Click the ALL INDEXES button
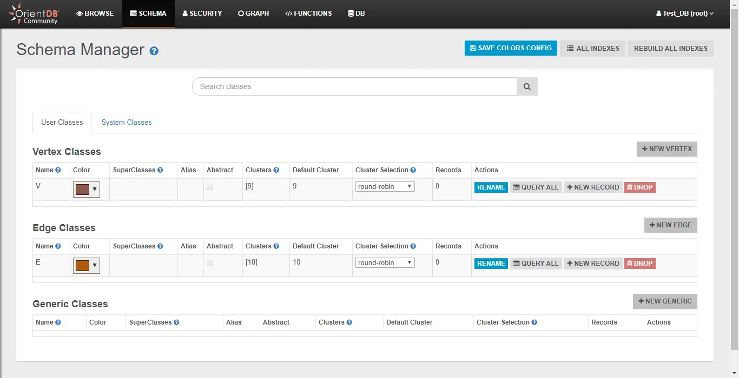This screenshot has width=739, height=378. coord(593,48)
